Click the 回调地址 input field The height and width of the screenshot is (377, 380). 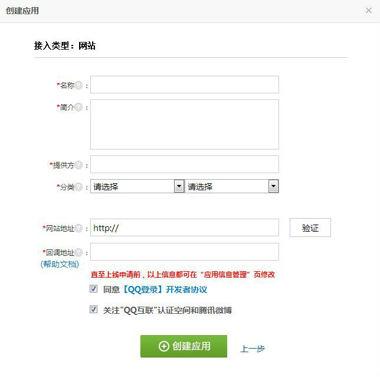[x=185, y=252]
